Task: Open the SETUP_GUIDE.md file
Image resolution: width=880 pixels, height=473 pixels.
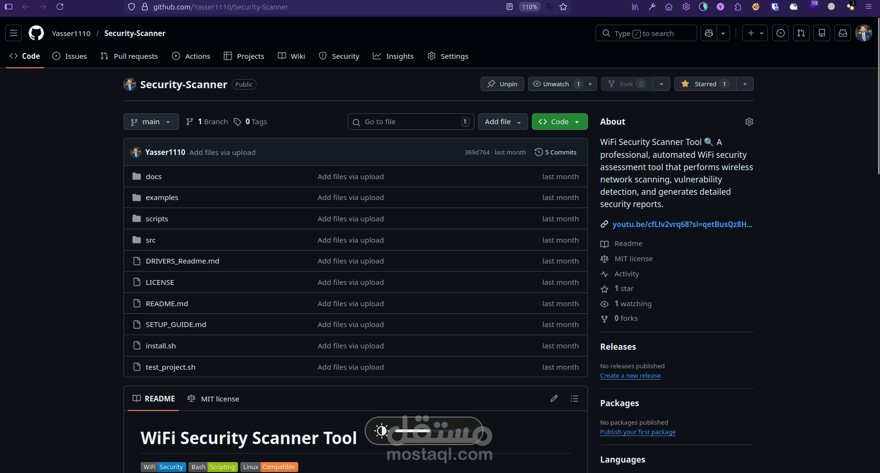Action: tap(176, 325)
